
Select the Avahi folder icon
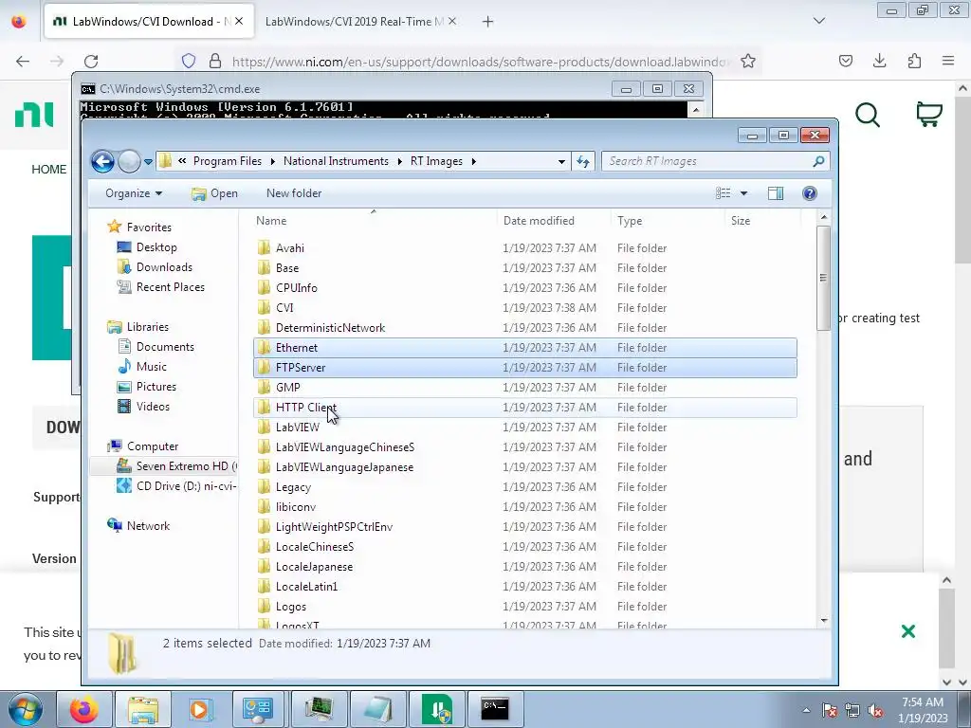264,247
